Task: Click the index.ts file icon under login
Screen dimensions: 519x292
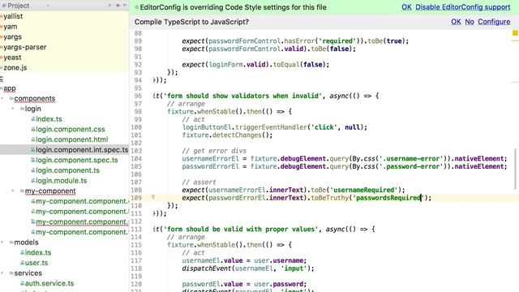Action: coord(33,119)
